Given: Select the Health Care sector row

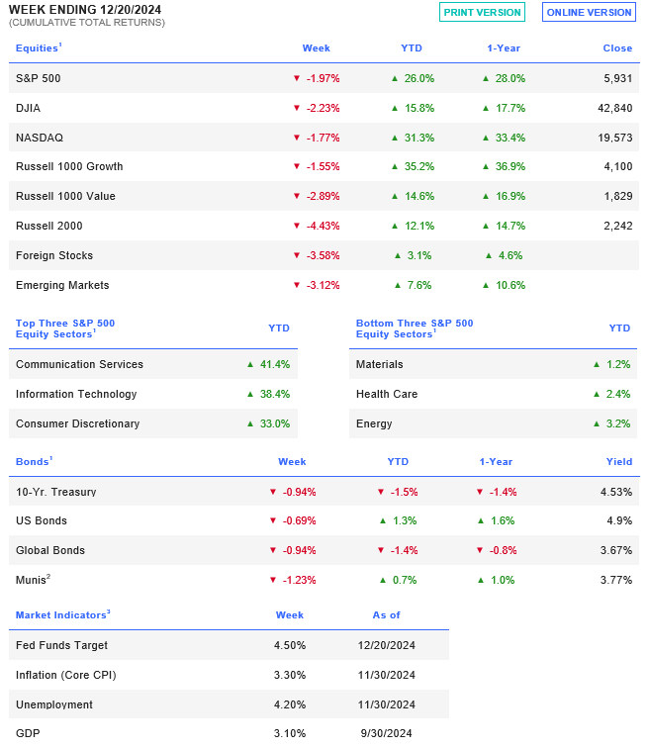Looking at the screenshot, I should click(x=493, y=394).
